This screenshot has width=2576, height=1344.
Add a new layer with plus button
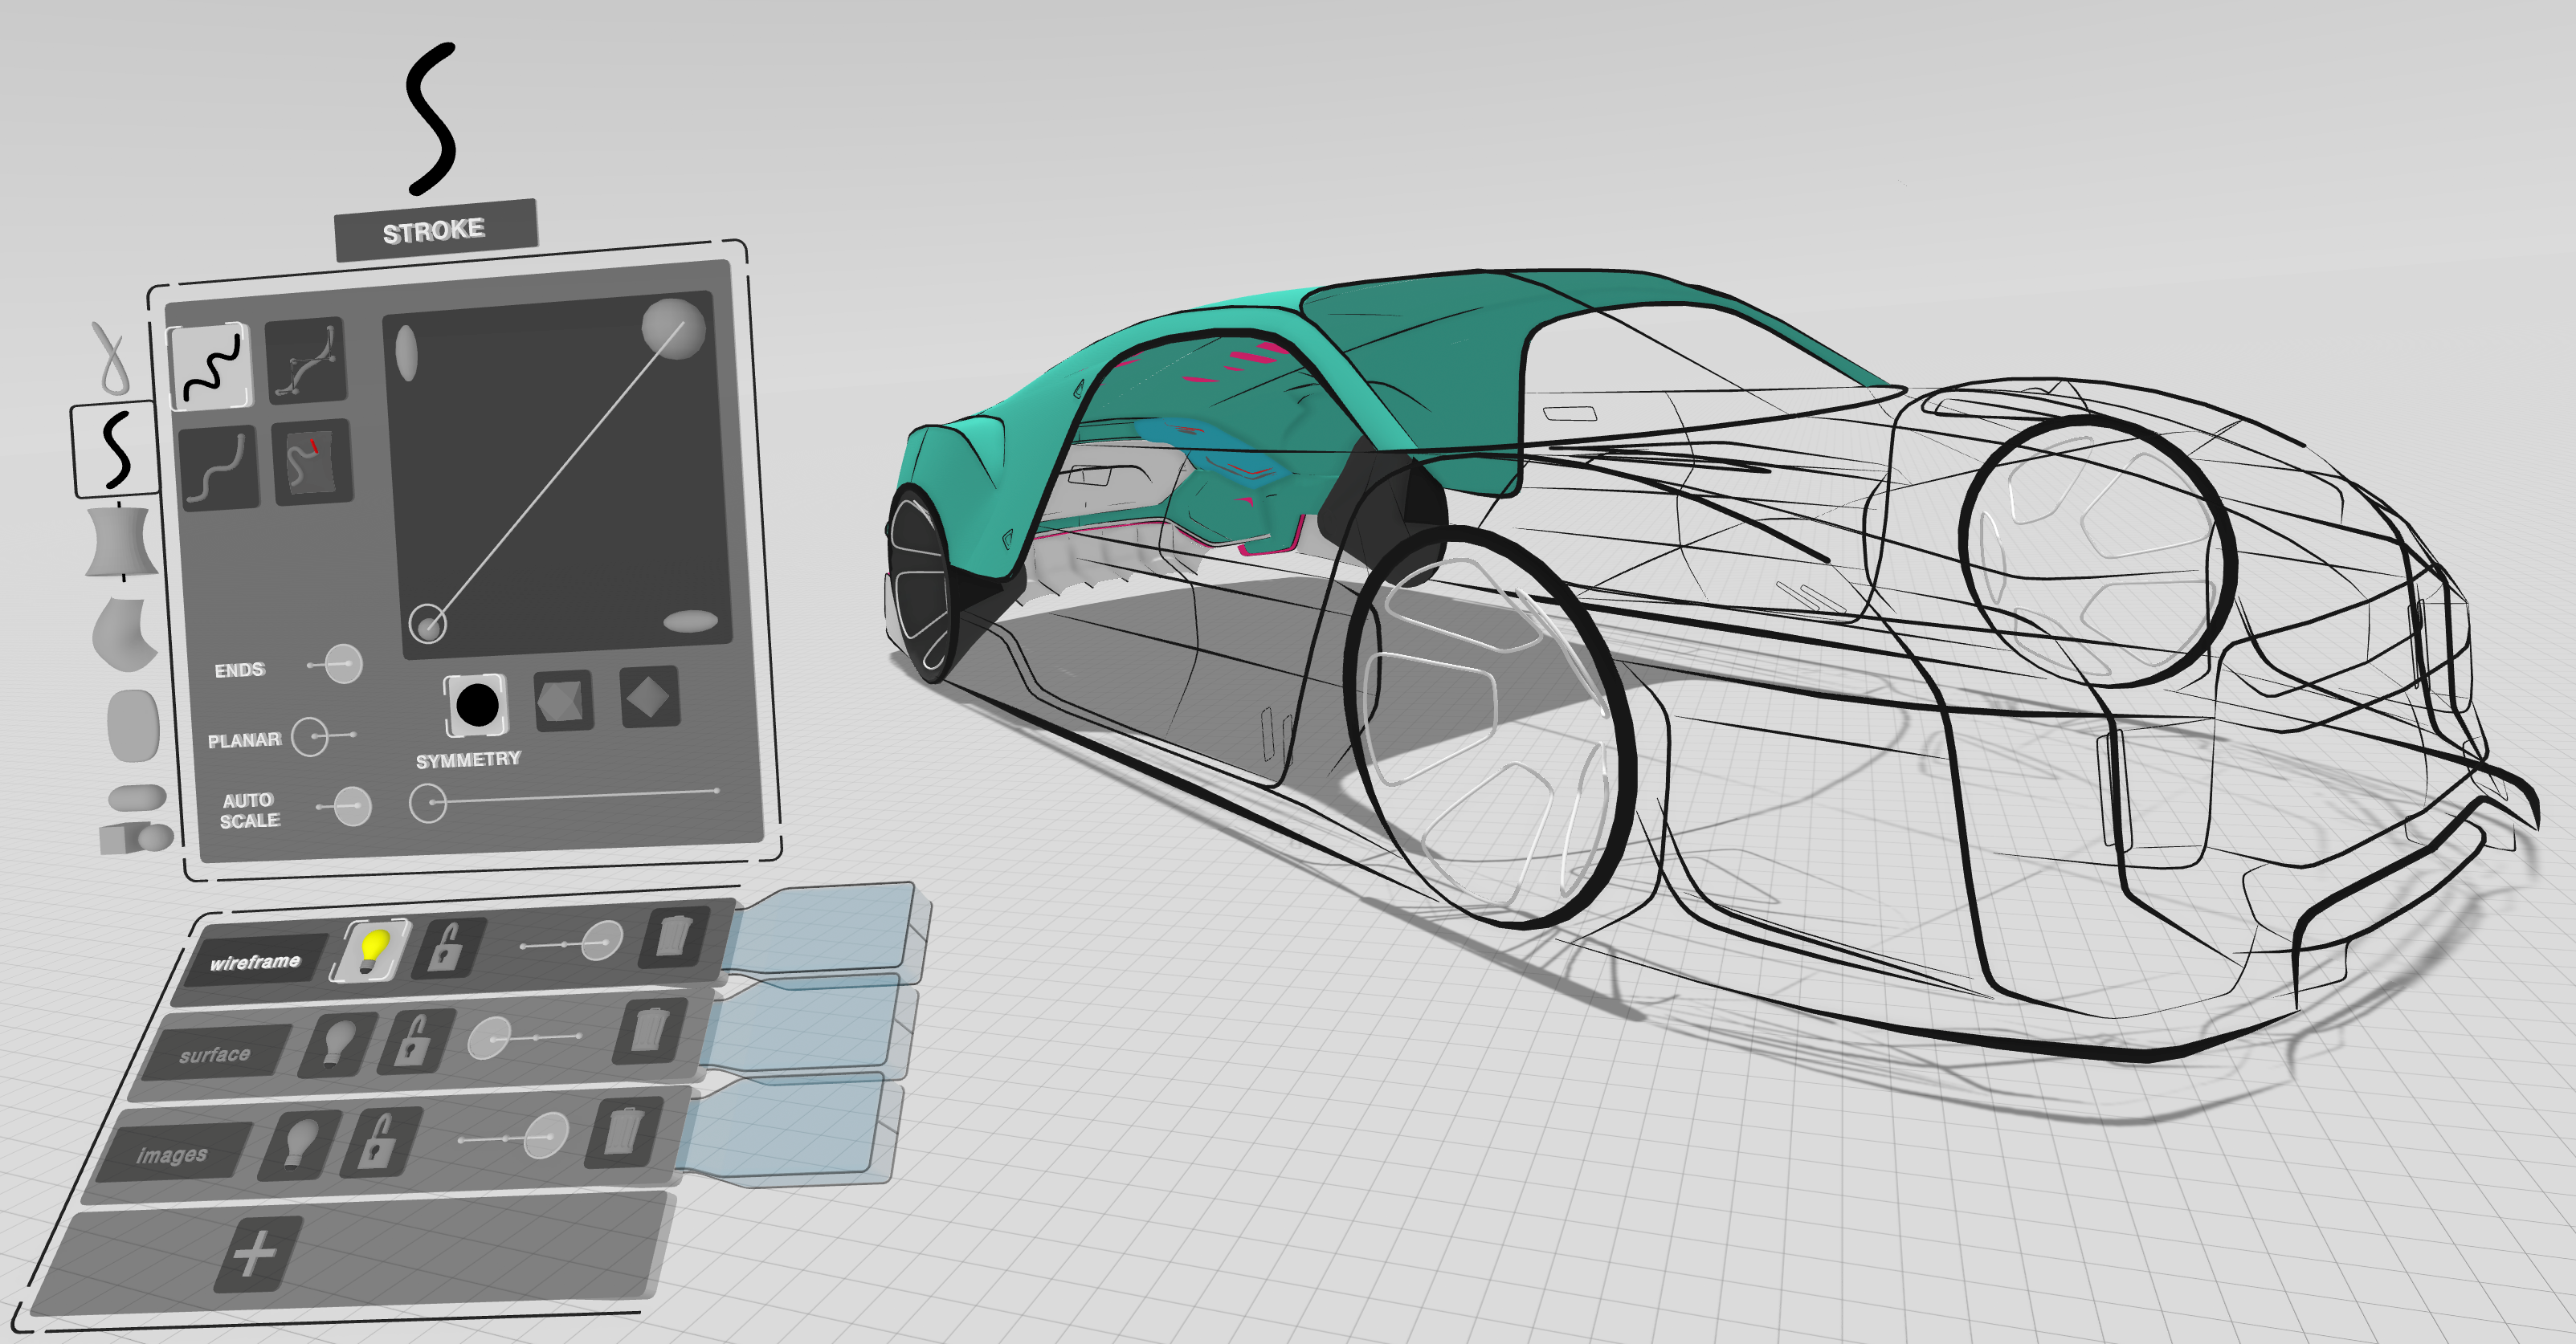click(x=257, y=1253)
